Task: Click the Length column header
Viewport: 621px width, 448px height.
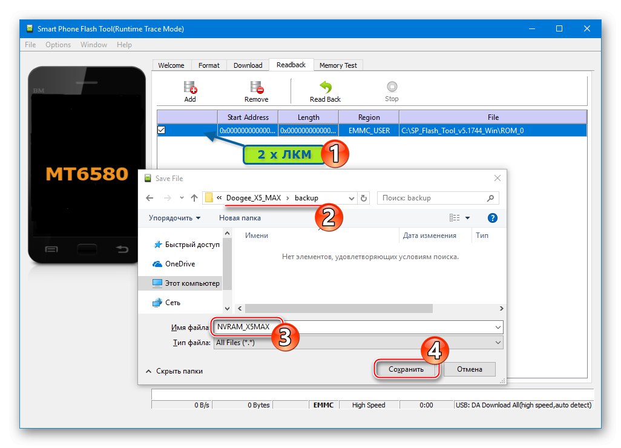Action: tap(309, 117)
